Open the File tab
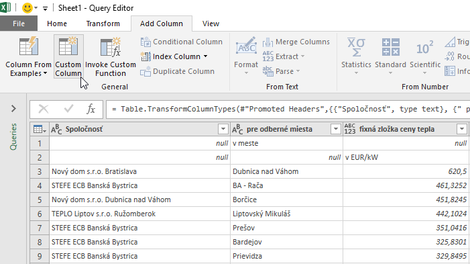Image resolution: width=470 pixels, height=264 pixels. click(x=19, y=24)
